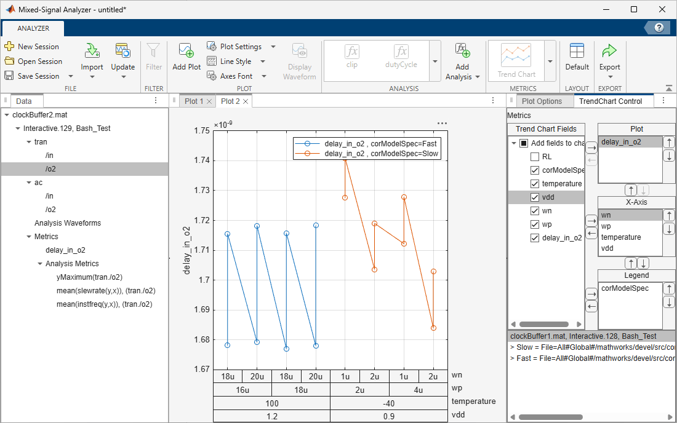Click the Add Plot icon
The image size is (677, 423).
tap(186, 50)
